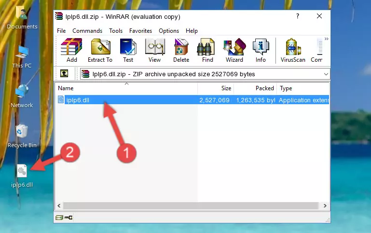Go up one folder level
The height and width of the screenshot is (233, 371).
click(x=64, y=74)
